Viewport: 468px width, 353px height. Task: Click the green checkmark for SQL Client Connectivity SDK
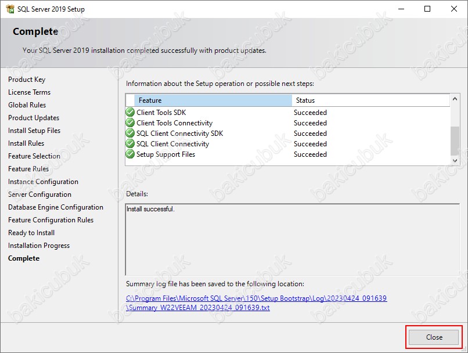[130, 134]
